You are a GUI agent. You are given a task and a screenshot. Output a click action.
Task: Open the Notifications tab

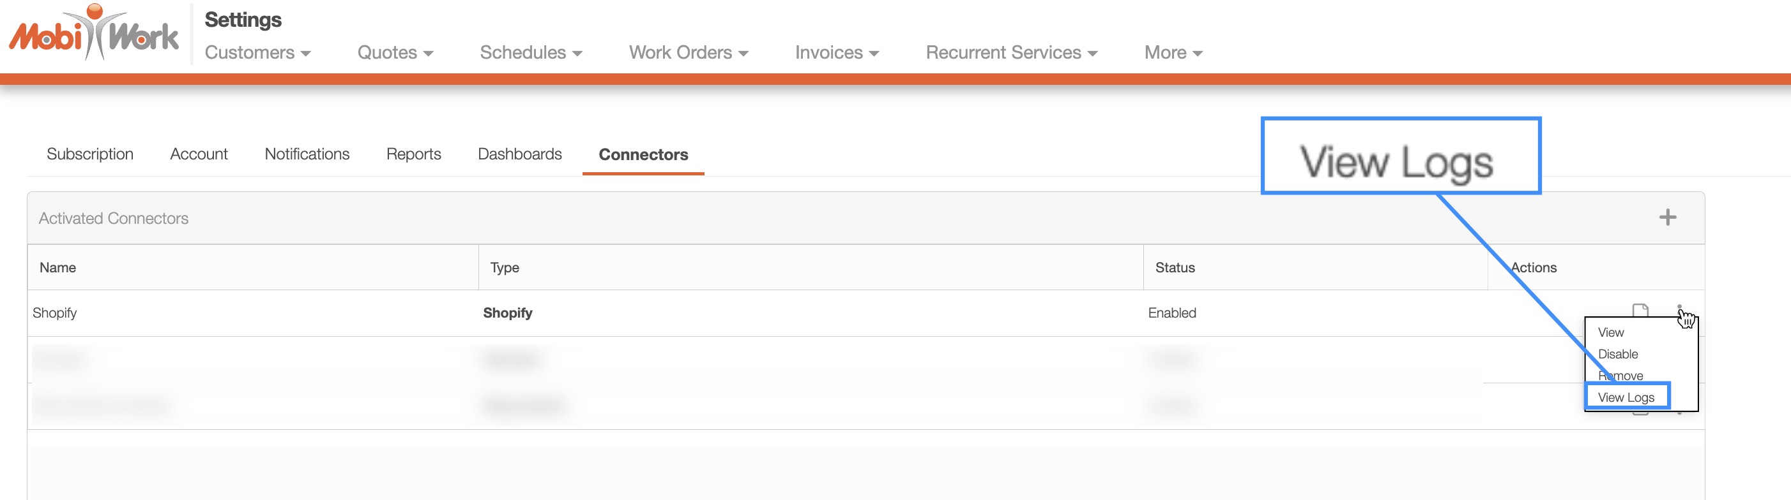pos(307,154)
